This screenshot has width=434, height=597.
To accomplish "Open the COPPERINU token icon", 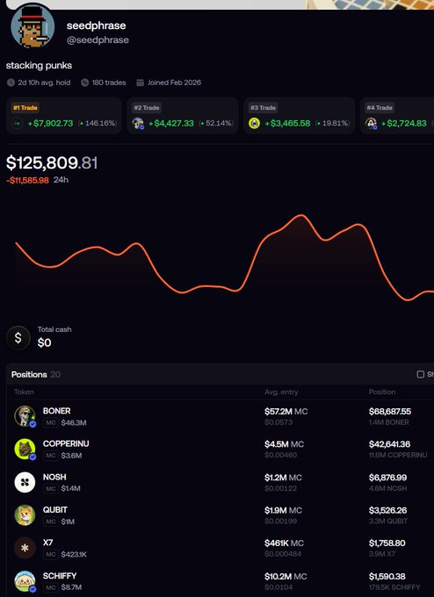I will [x=25, y=450].
